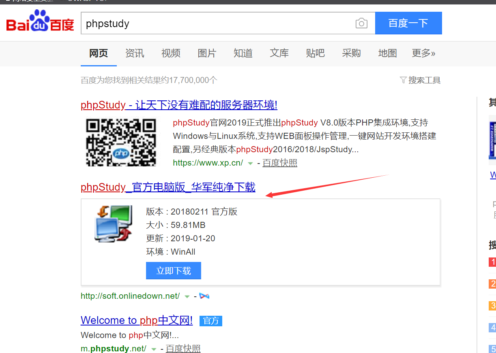Click the sidebar ranking number 1 badge
The image size is (496, 353).
[x=492, y=262]
